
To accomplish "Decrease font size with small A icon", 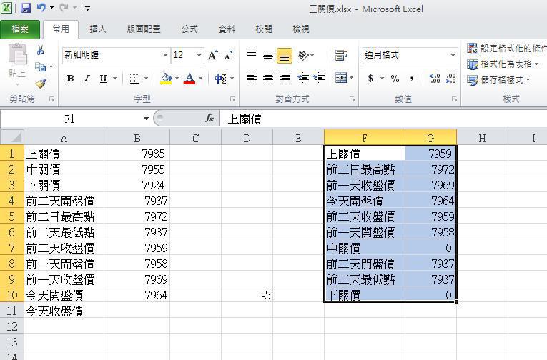I will 229,55.
